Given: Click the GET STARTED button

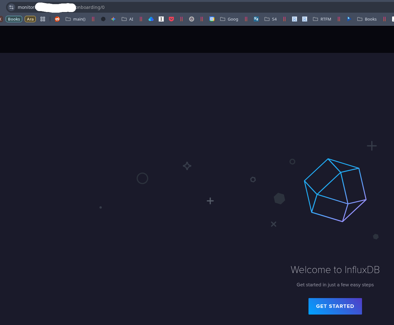Looking at the screenshot, I should pos(335,306).
